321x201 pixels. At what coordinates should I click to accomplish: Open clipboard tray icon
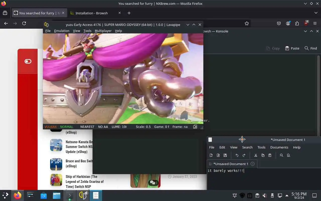257,195
